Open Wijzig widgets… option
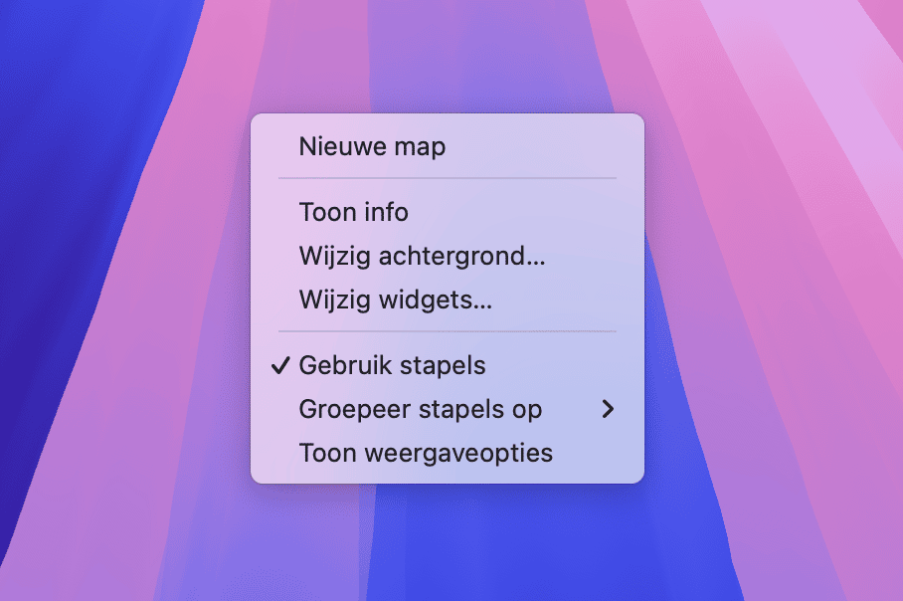The height and width of the screenshot is (601, 903). [x=395, y=300]
